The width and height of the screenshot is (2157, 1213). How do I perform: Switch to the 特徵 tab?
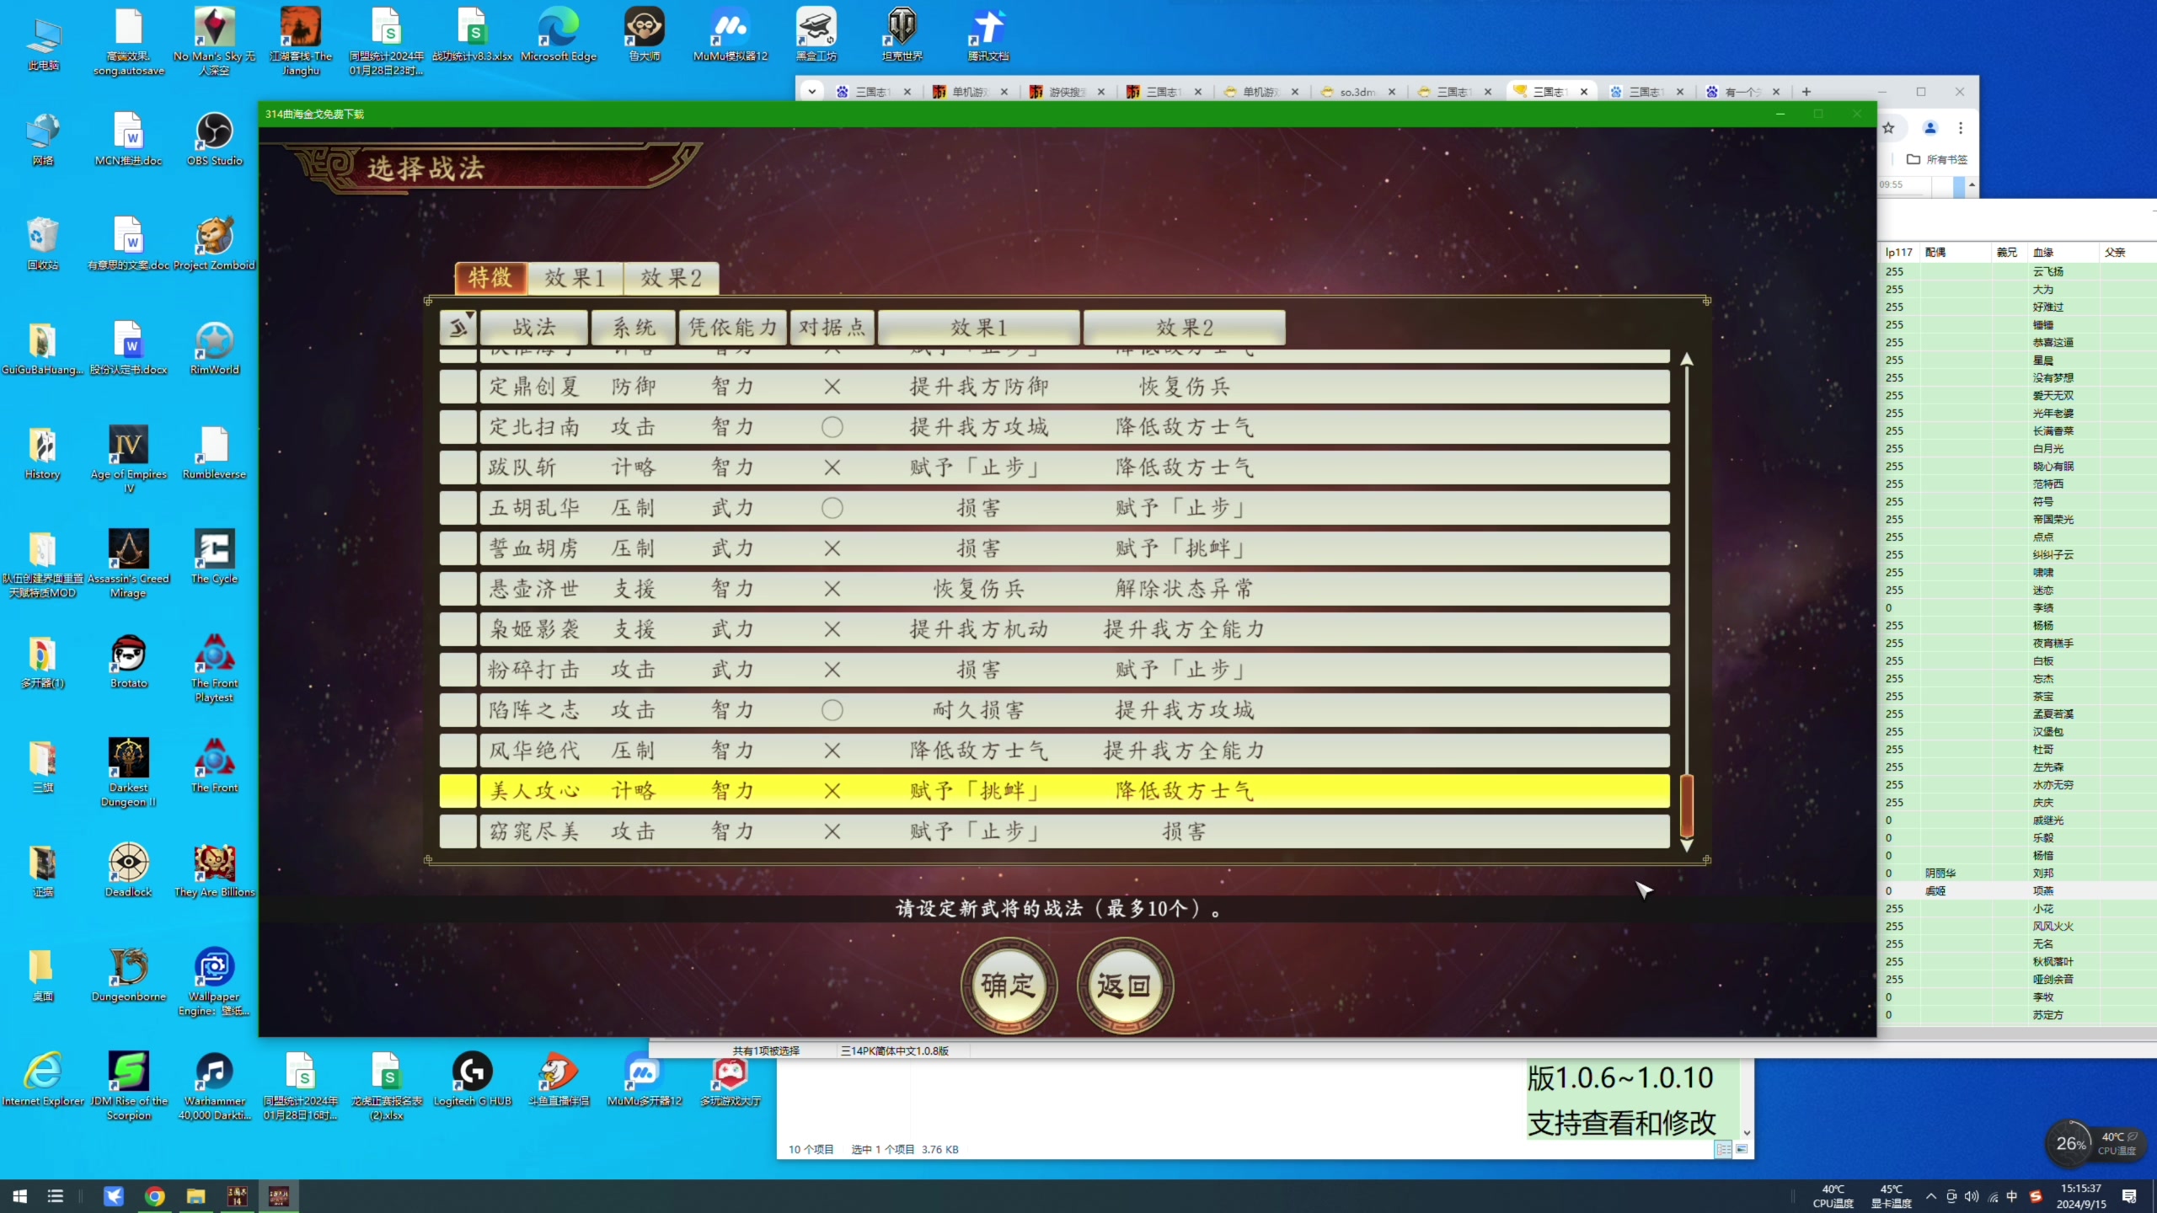click(x=490, y=278)
